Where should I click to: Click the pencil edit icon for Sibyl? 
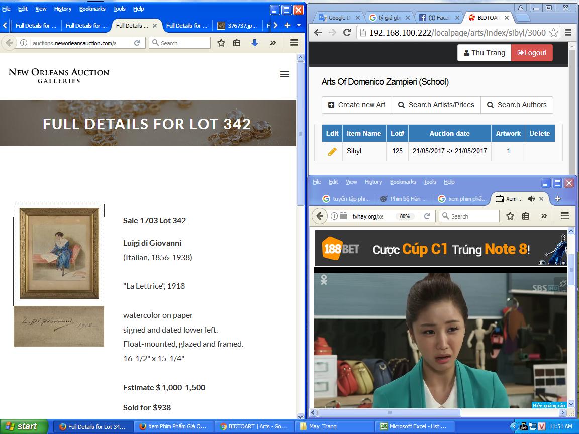(332, 151)
